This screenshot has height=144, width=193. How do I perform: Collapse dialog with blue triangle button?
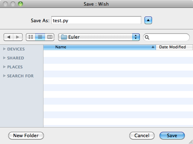148,20
